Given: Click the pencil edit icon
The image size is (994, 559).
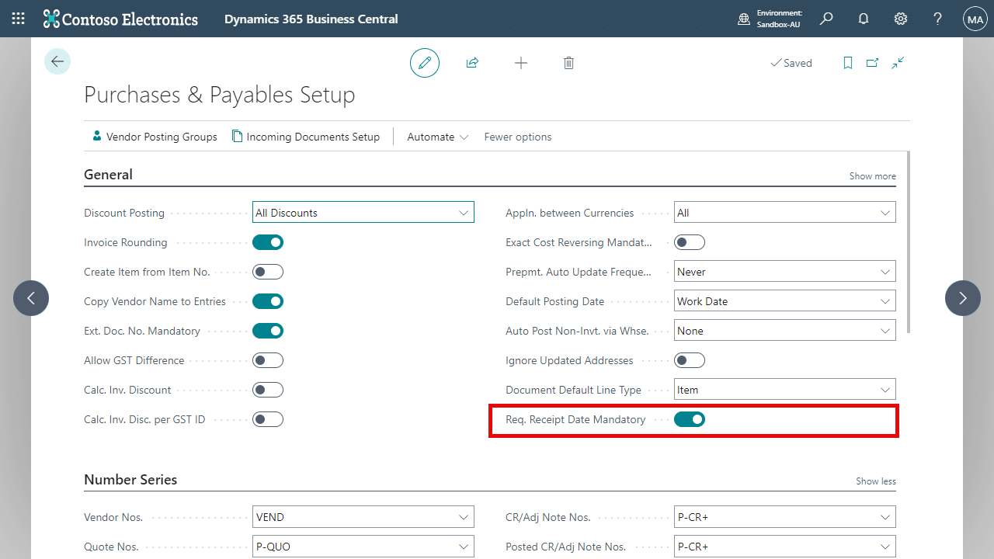Looking at the screenshot, I should point(425,63).
